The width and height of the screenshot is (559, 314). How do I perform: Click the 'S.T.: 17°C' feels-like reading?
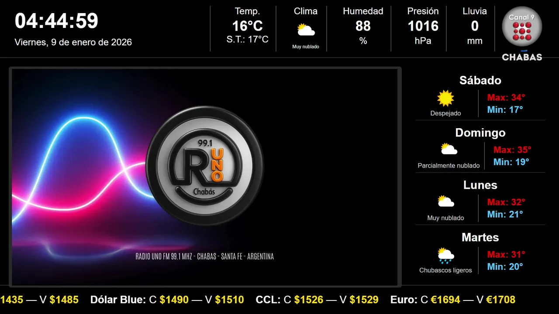click(247, 40)
